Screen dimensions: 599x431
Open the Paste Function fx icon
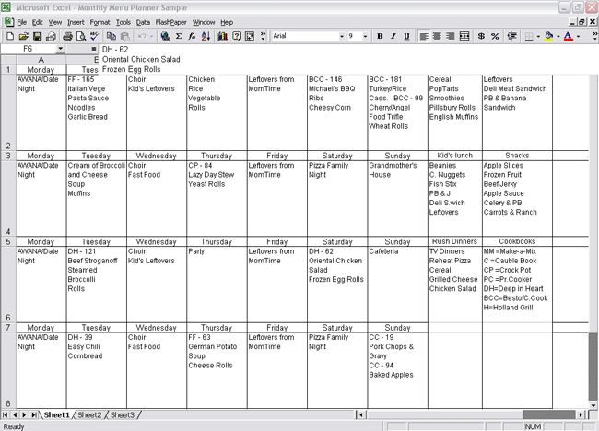(x=192, y=36)
